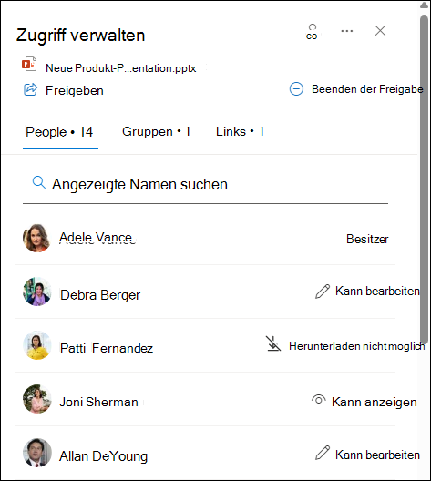Click Adele Vance's profile picture
Image resolution: width=431 pixels, height=481 pixels.
(36, 238)
